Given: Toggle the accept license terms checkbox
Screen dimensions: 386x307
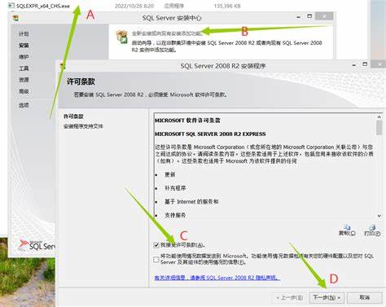Looking at the screenshot, I should click(x=156, y=245).
